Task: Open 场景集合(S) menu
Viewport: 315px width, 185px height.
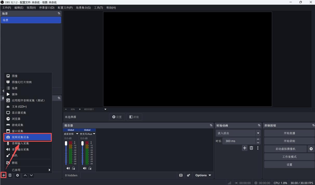Action: click(83, 8)
